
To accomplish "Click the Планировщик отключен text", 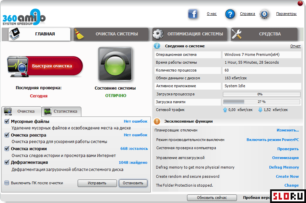I will tap(176, 130).
